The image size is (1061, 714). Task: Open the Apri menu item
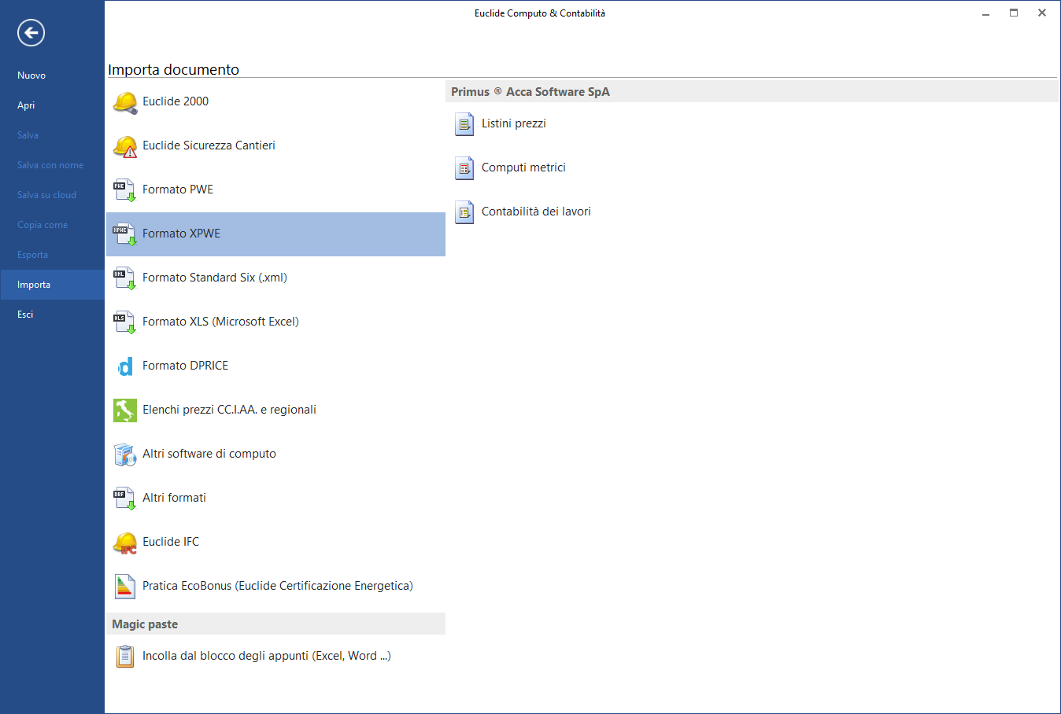[26, 105]
